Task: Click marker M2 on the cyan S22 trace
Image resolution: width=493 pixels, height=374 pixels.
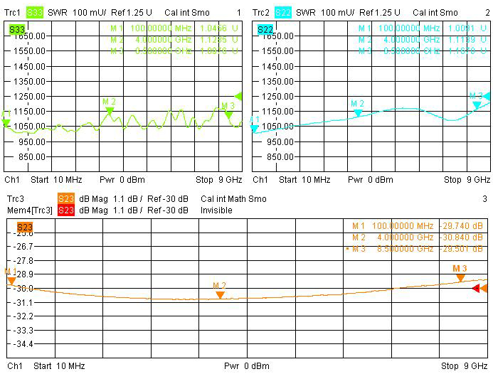Action: pyautogui.click(x=358, y=112)
